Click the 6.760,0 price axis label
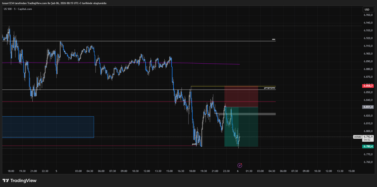This screenshot has width=377, height=187. click(x=368, y=162)
